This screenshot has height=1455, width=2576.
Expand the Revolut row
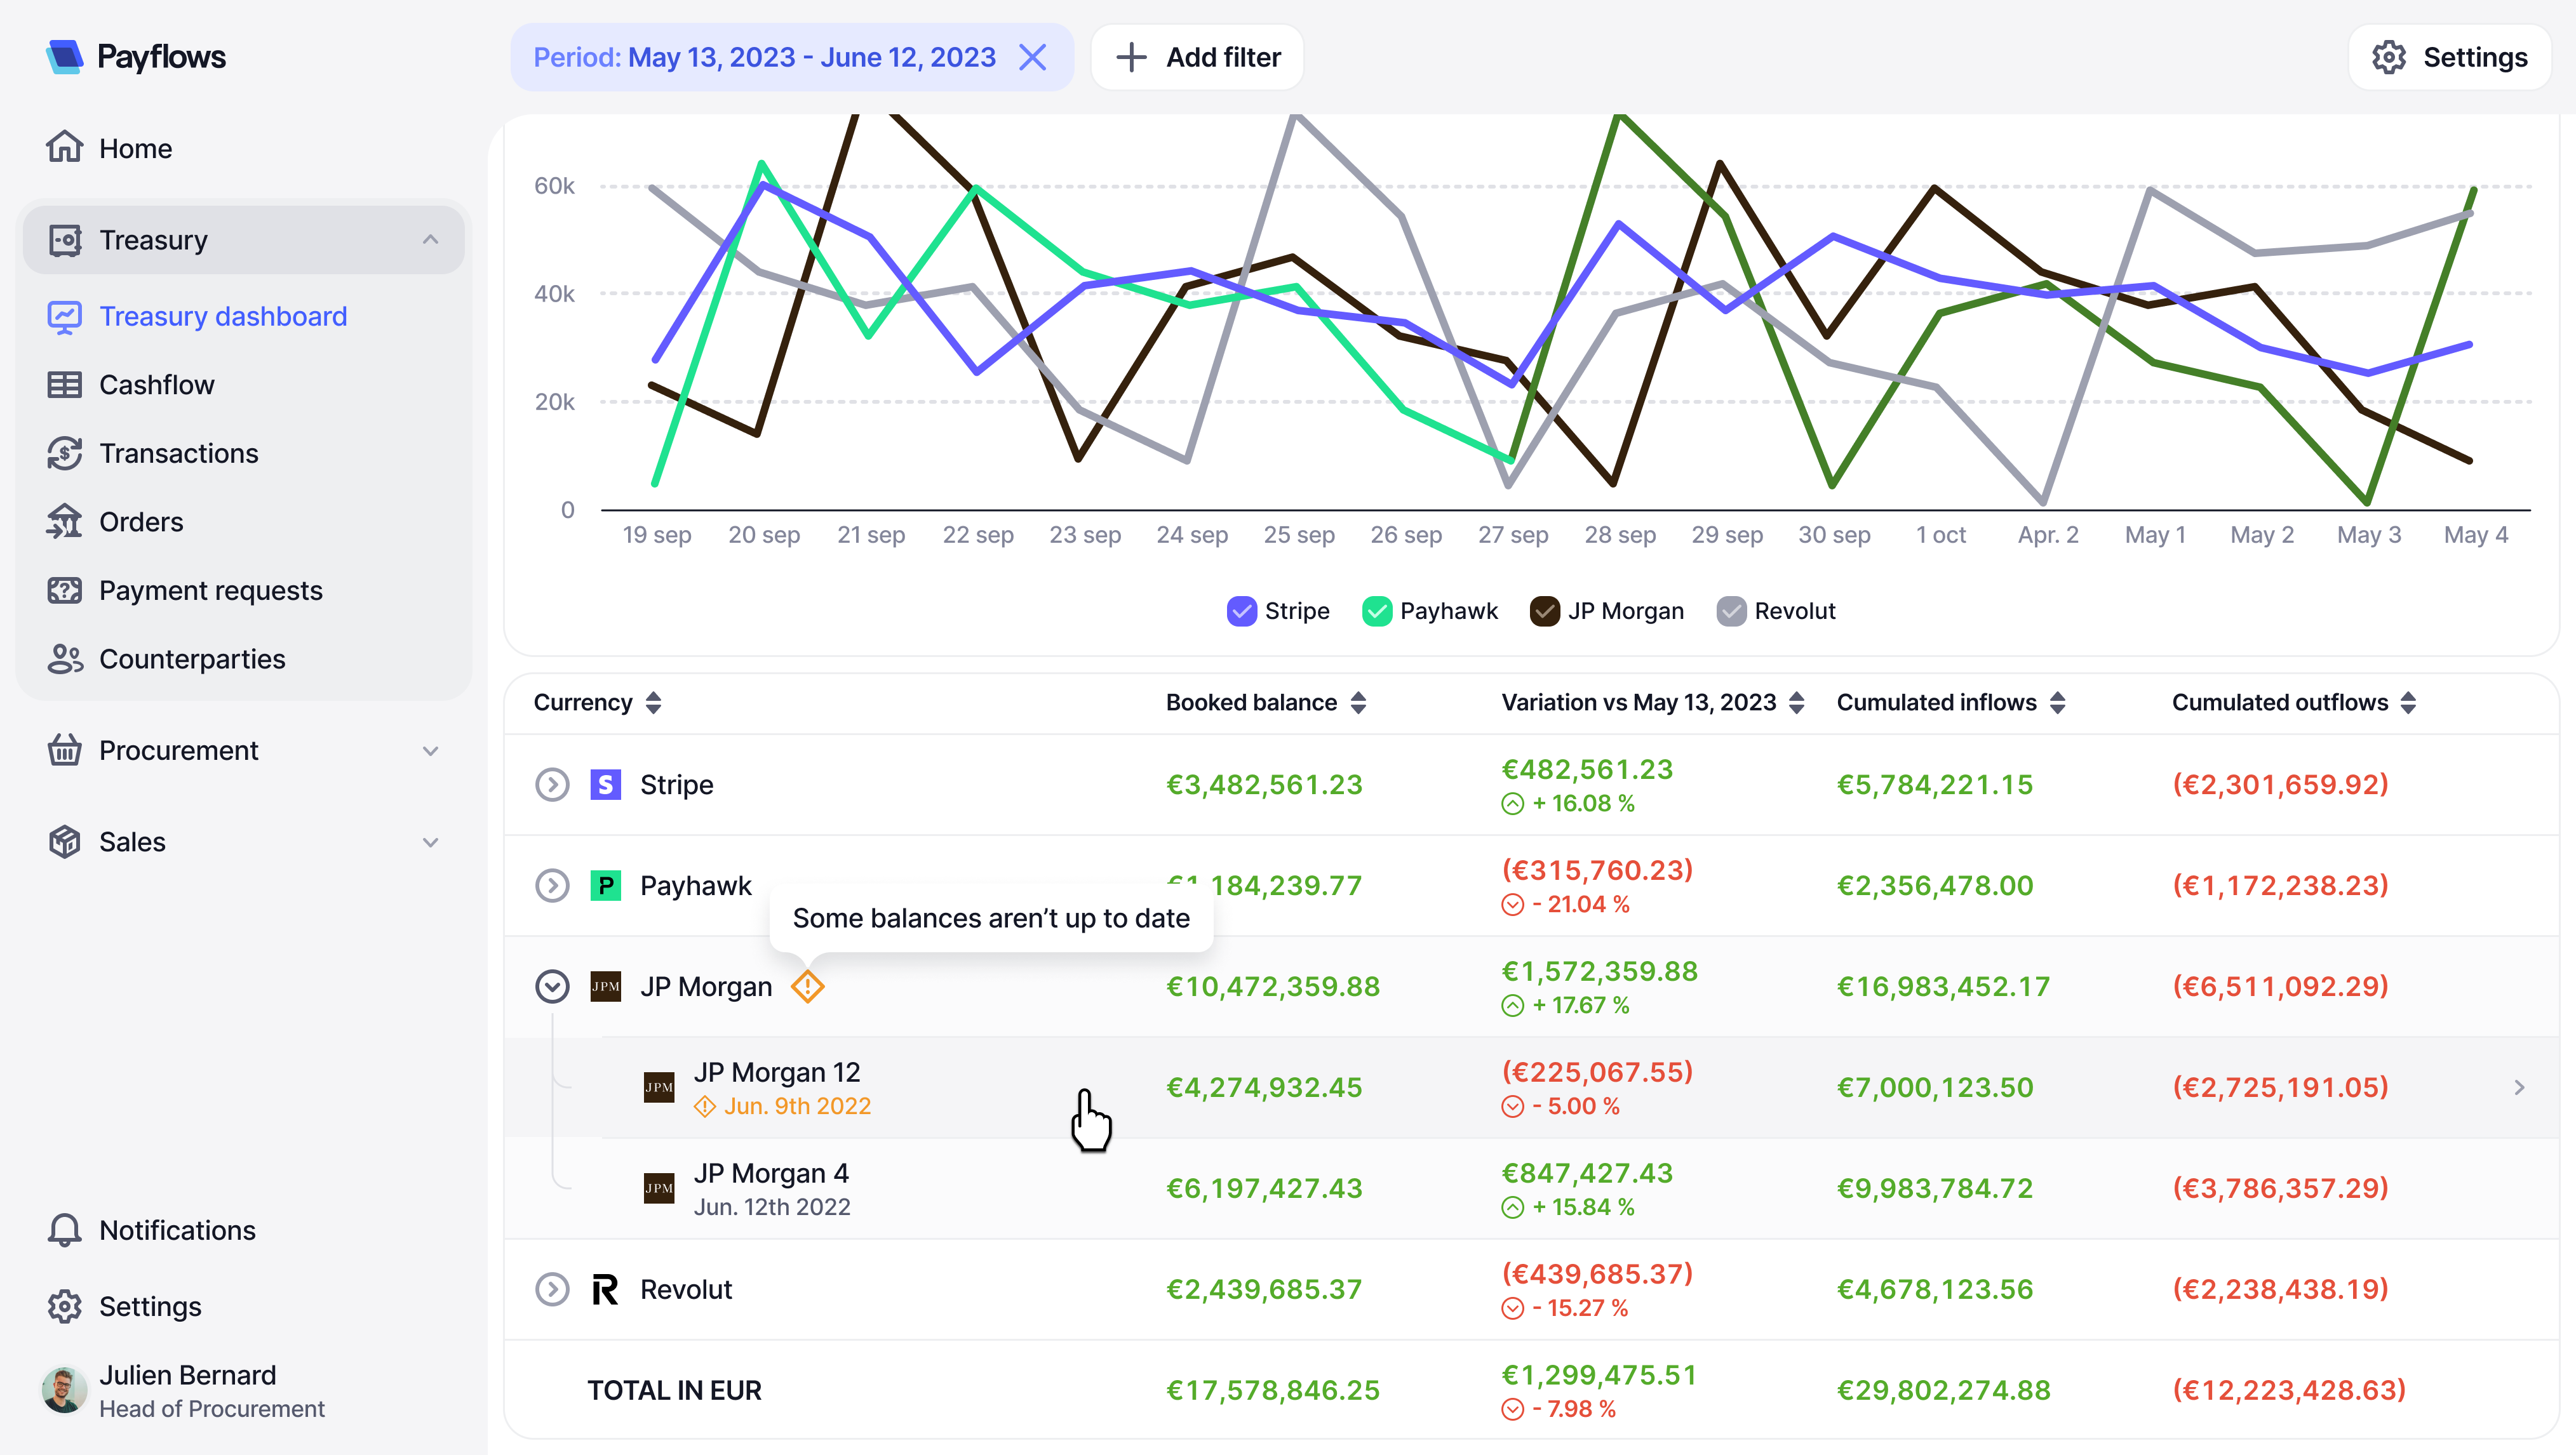pyautogui.click(x=552, y=1289)
